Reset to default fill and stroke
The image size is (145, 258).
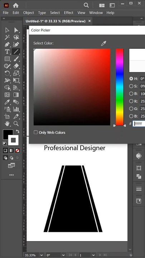(x=5, y=144)
